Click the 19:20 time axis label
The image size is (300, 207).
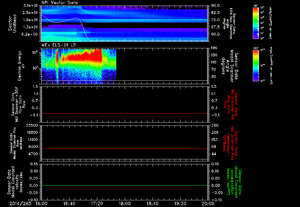[x=180, y=203]
